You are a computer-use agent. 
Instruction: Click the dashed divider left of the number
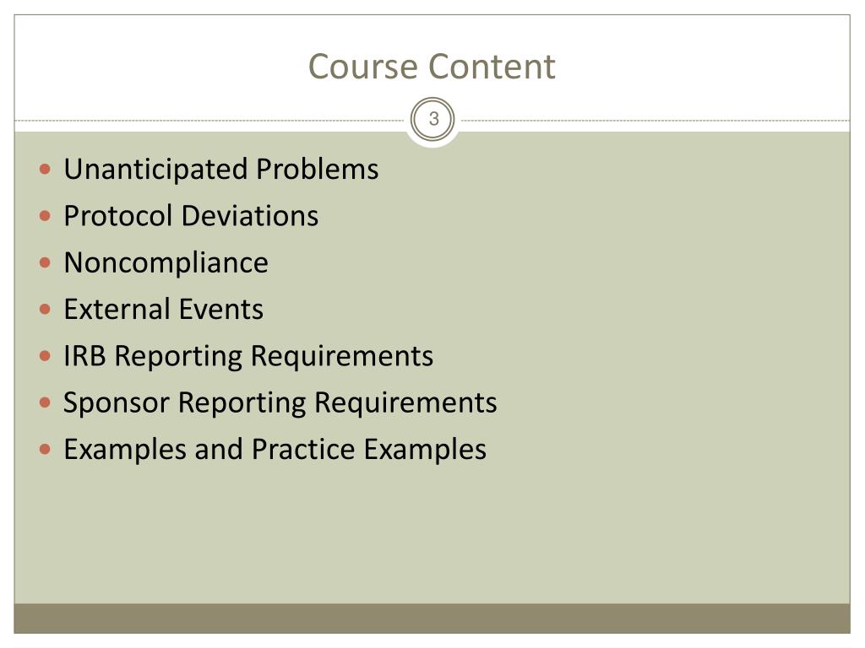click(x=209, y=120)
